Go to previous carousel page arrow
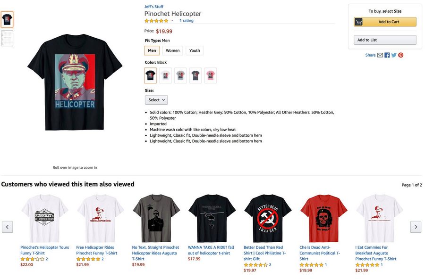 point(7,227)
